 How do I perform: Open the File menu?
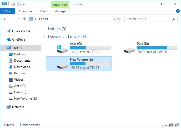coord(8,11)
